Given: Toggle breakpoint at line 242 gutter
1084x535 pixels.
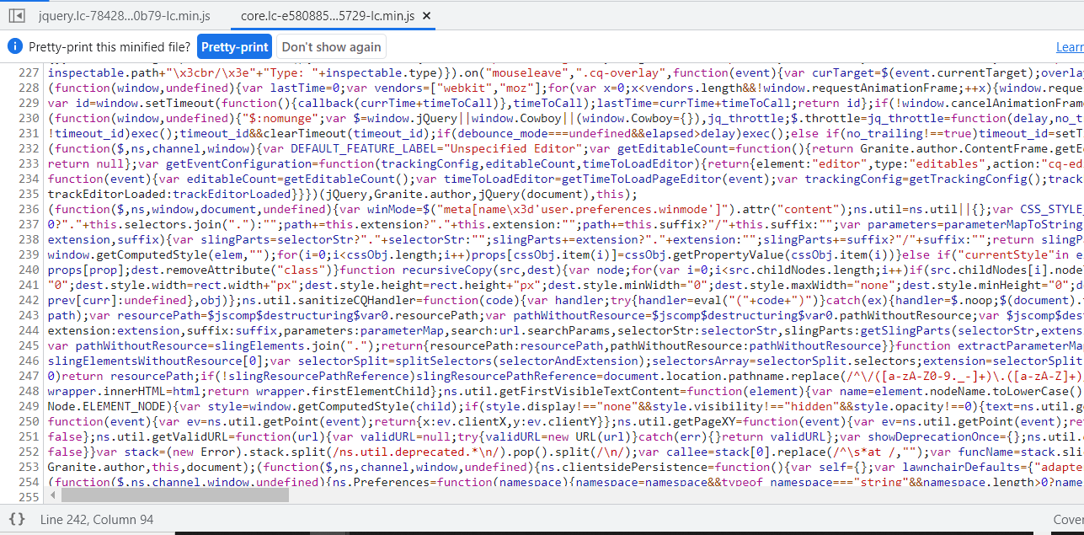Looking at the screenshot, I should pos(29,301).
